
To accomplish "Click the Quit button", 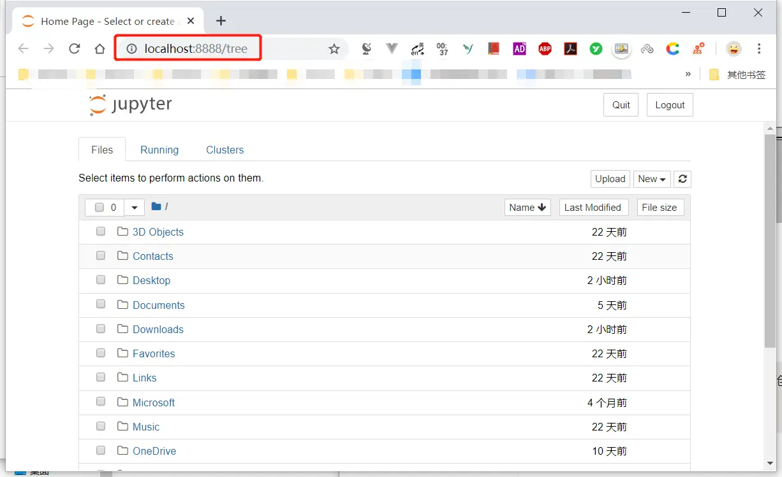I will (x=620, y=104).
